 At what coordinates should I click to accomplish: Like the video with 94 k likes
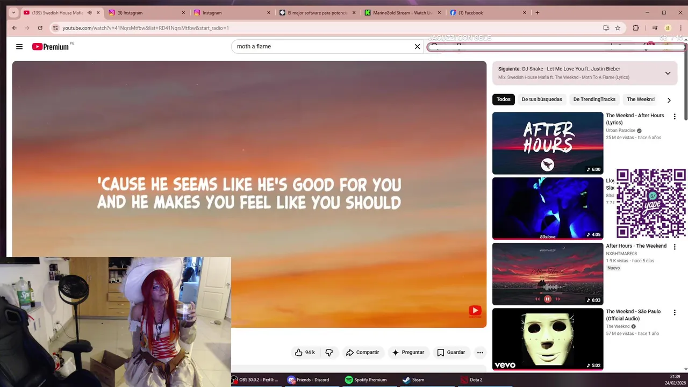click(x=305, y=353)
